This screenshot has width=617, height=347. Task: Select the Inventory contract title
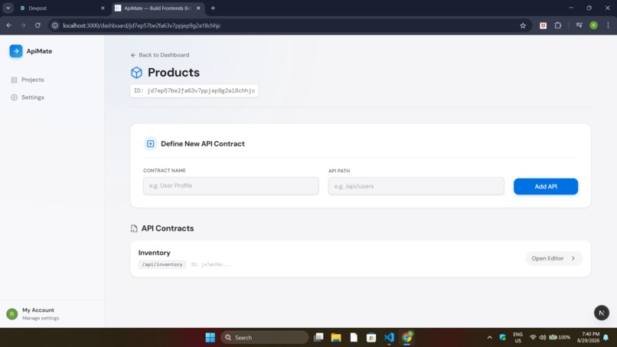(155, 253)
